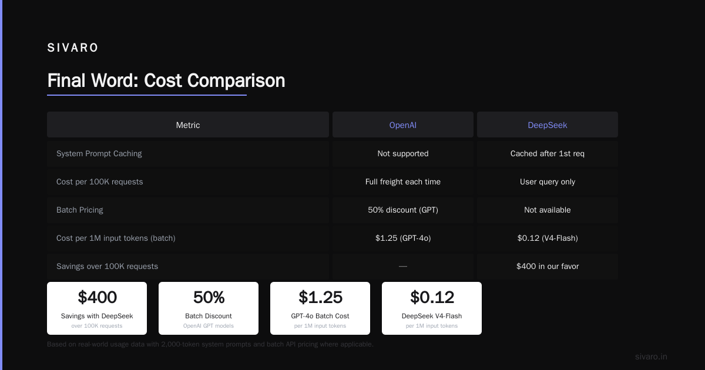The width and height of the screenshot is (705, 370).
Task: Click the 'Not available' cell
Action: click(548, 210)
